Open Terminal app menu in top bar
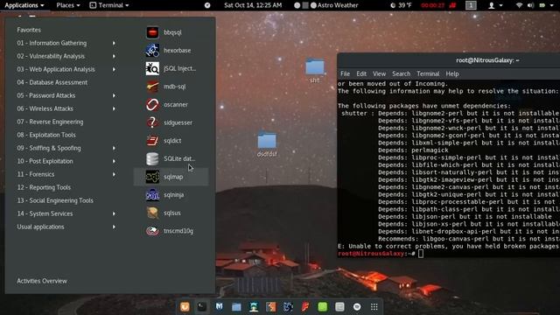560x315 pixels. (108, 5)
